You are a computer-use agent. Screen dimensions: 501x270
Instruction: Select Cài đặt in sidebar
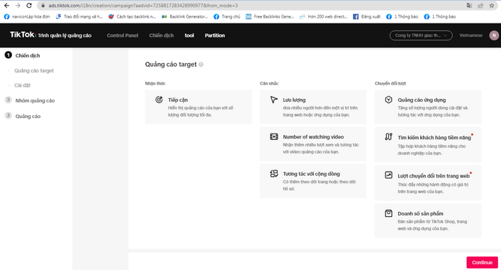(x=23, y=86)
